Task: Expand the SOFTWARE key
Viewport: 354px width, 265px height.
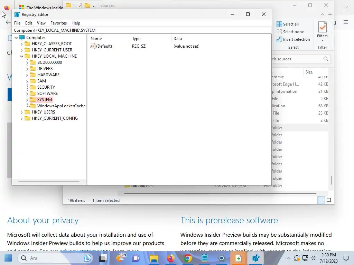Action: tap(27, 94)
